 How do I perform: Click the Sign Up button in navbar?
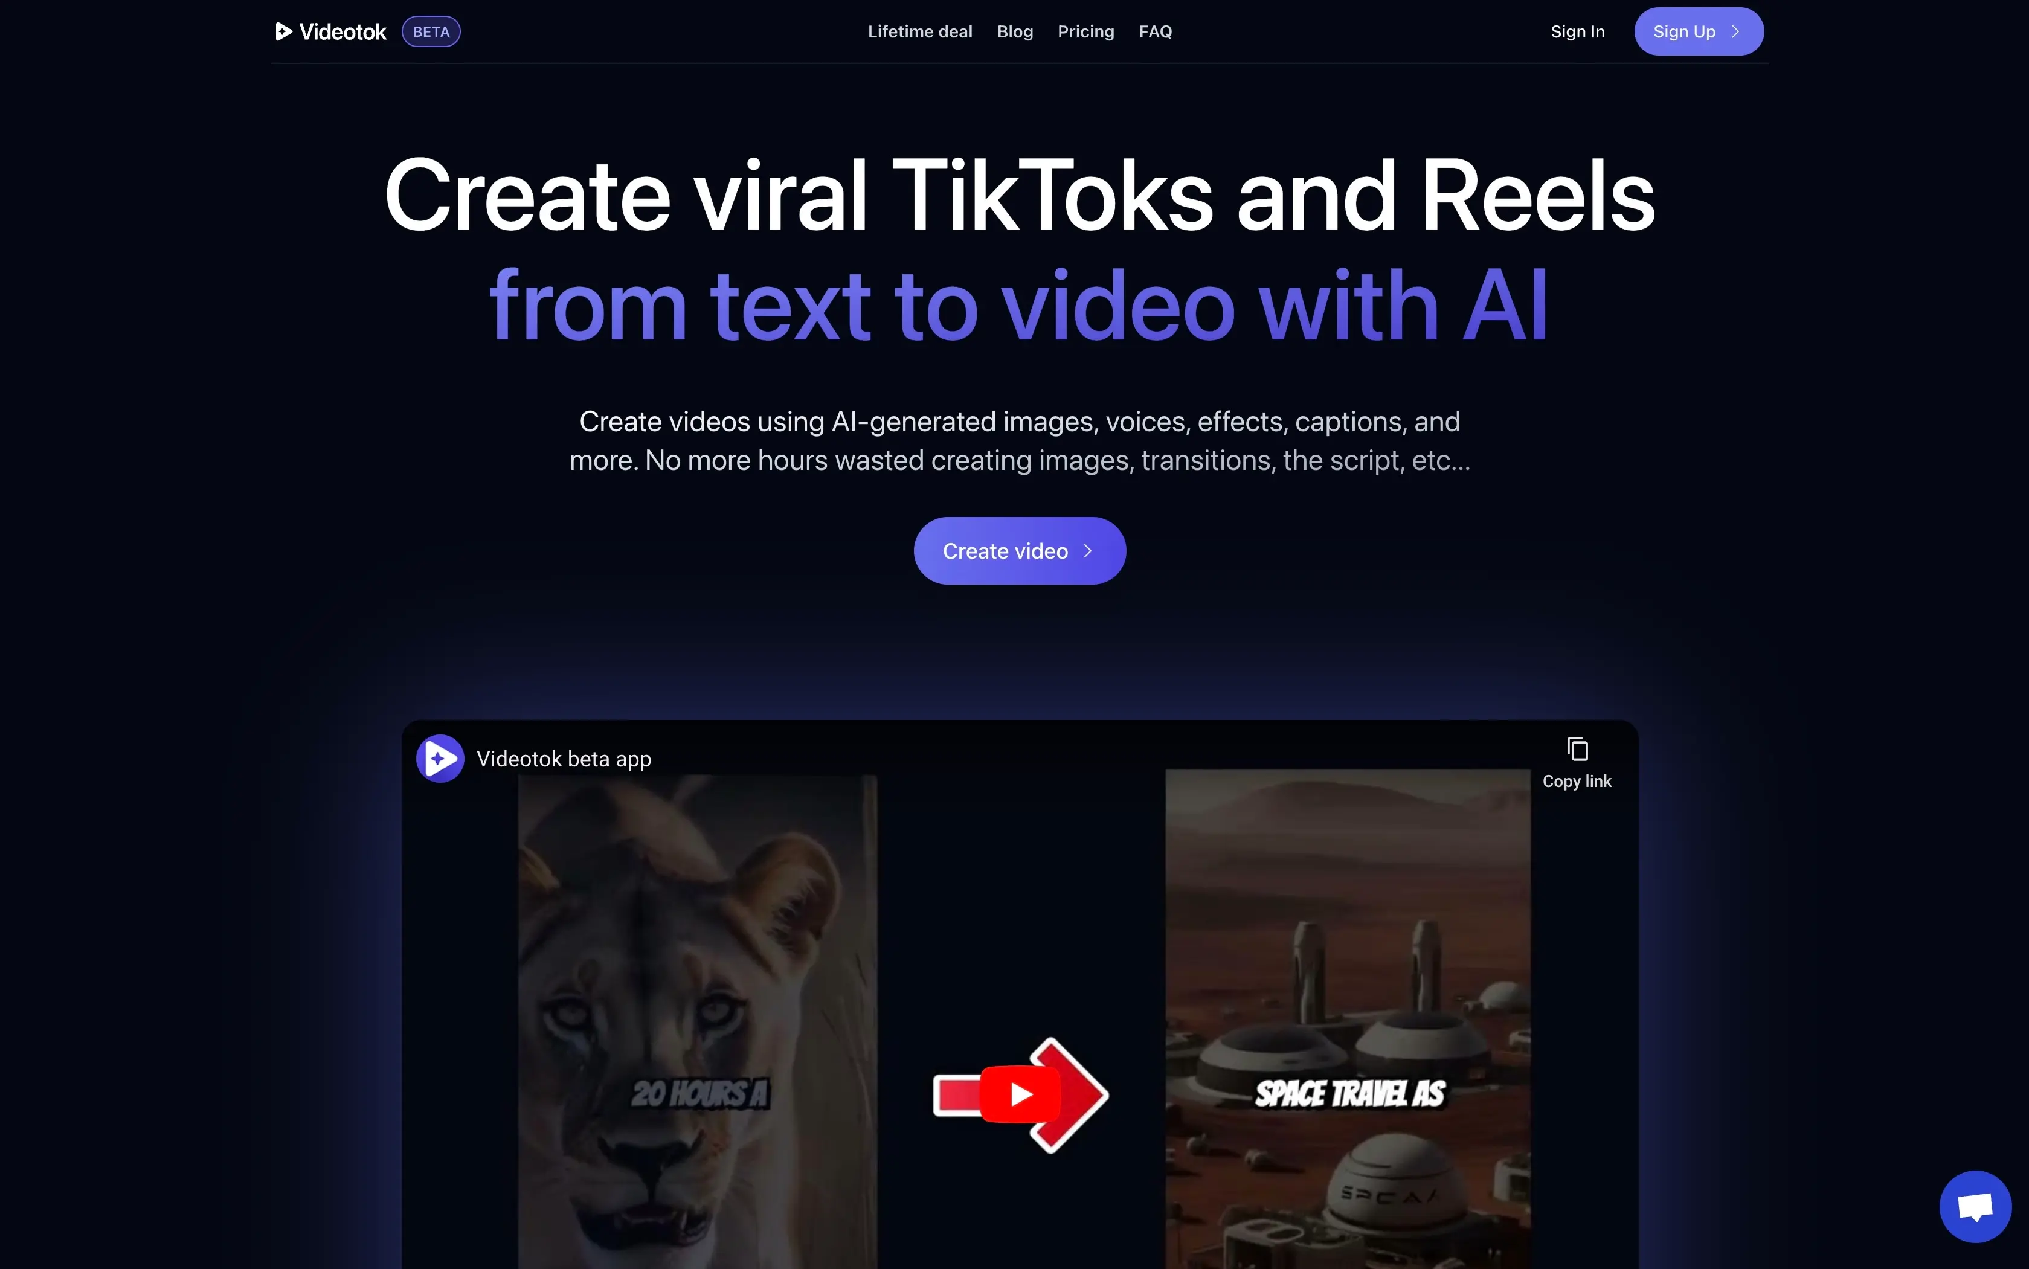tap(1696, 31)
